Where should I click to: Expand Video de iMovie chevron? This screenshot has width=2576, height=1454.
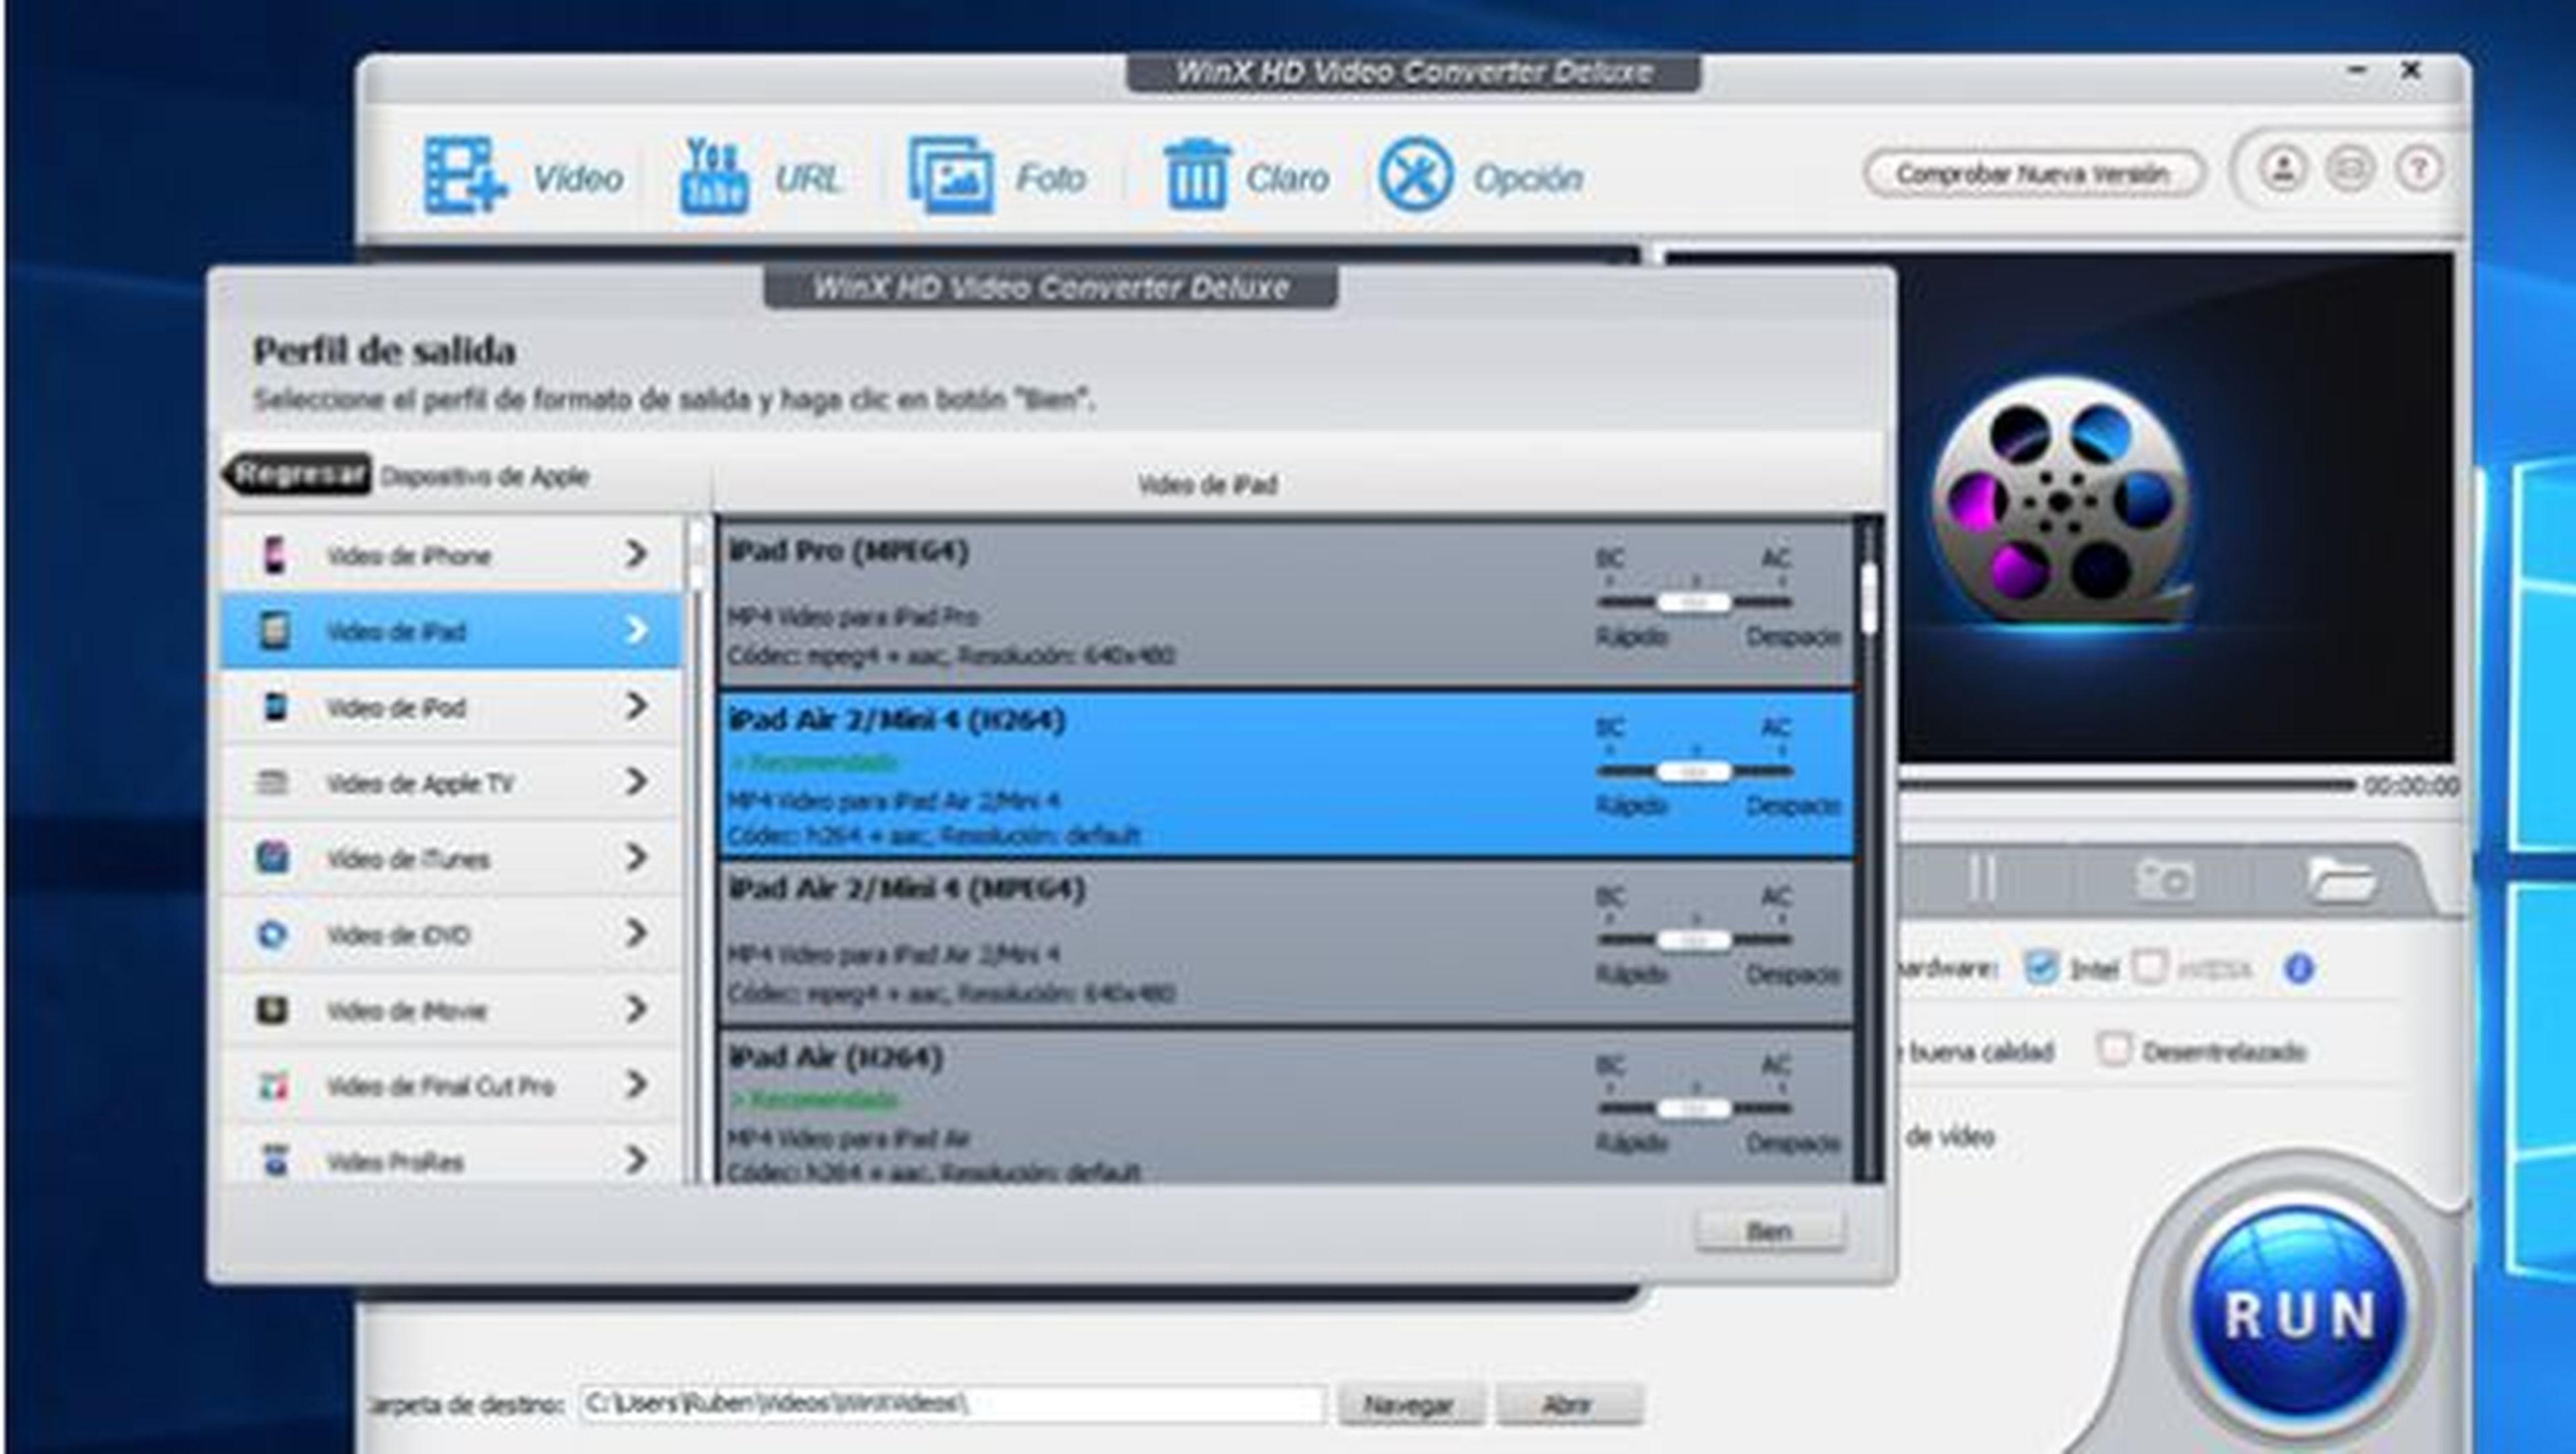636,1009
